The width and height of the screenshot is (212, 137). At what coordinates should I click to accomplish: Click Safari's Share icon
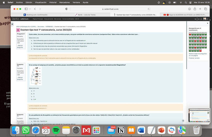[194, 9]
